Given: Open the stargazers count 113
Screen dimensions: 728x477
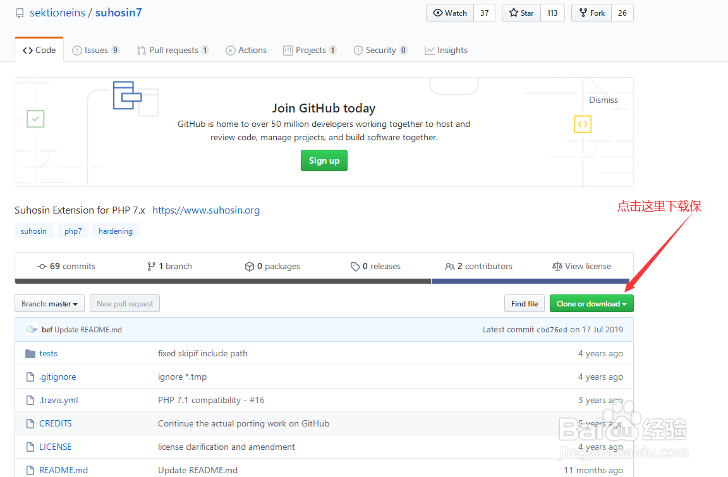Looking at the screenshot, I should (552, 13).
